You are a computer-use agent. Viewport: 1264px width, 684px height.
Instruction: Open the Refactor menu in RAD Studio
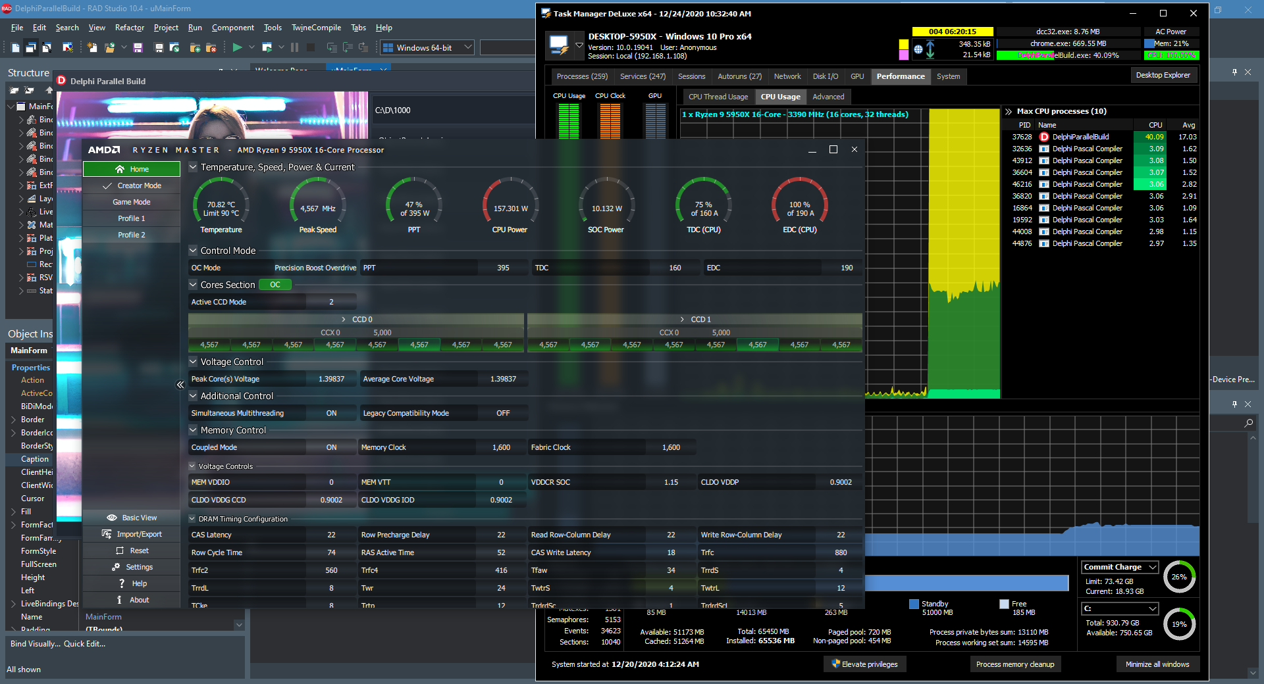pos(129,28)
